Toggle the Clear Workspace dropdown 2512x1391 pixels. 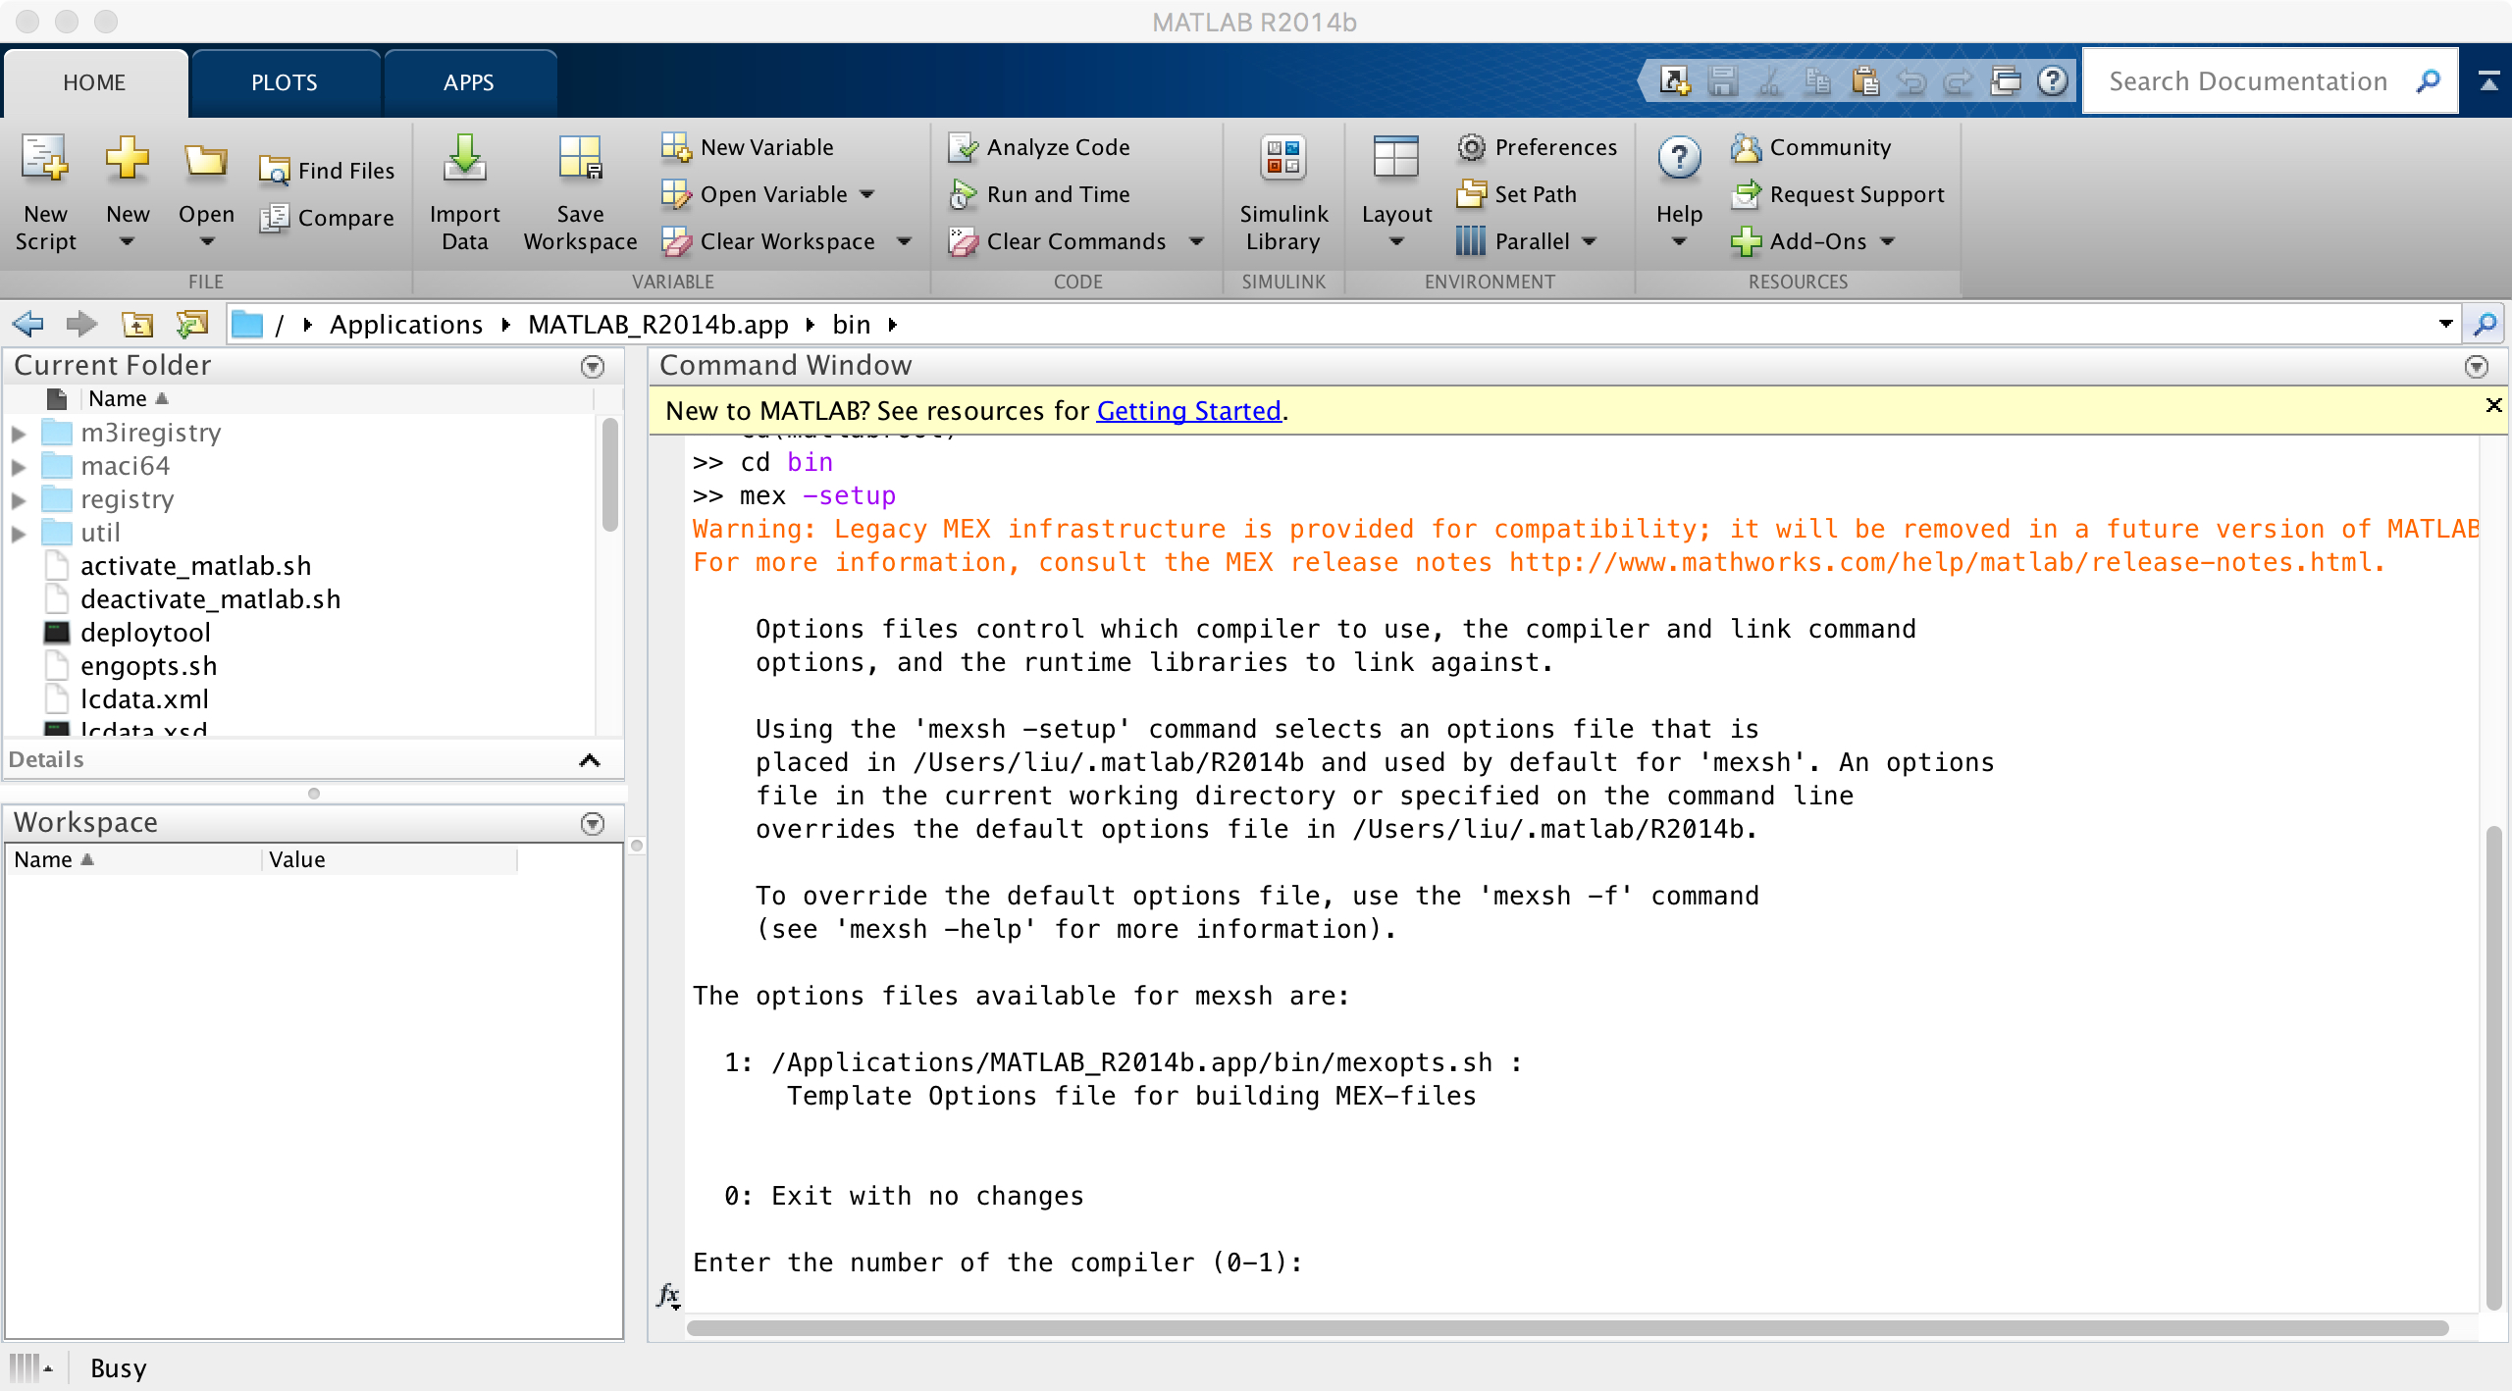(x=907, y=239)
